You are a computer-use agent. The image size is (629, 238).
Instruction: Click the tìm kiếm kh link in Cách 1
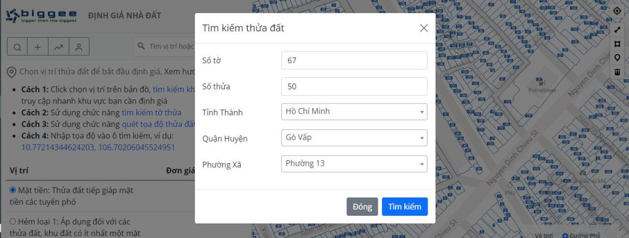tap(174, 90)
